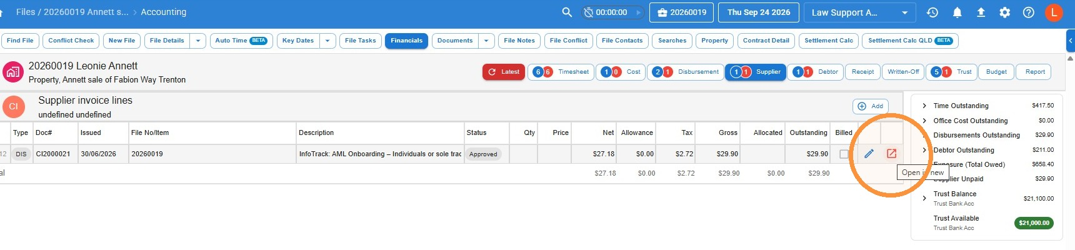Switch to the Debtor tab

(816, 72)
